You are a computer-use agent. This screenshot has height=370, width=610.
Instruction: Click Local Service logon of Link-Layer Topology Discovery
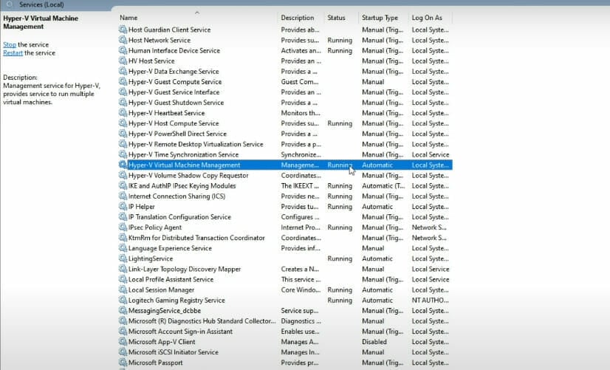pyautogui.click(x=431, y=270)
